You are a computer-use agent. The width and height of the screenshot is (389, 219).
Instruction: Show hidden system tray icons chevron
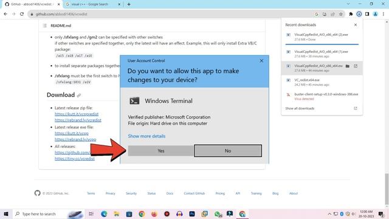329,214
